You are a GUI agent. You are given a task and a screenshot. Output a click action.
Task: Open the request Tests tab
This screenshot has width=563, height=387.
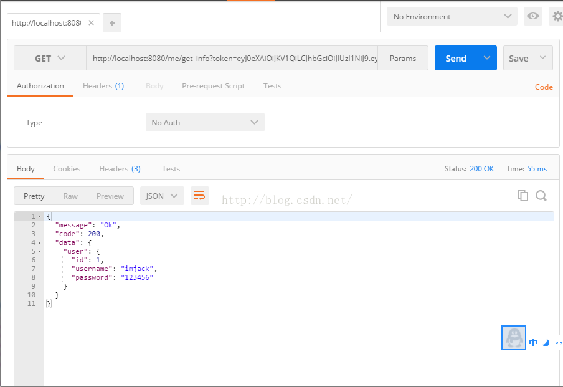pos(272,86)
